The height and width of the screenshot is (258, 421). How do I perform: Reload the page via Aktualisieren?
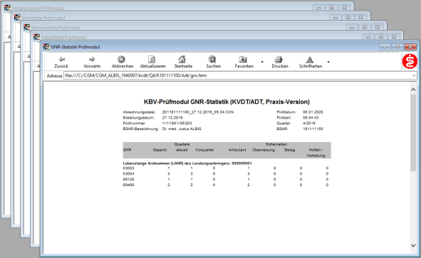[152, 62]
